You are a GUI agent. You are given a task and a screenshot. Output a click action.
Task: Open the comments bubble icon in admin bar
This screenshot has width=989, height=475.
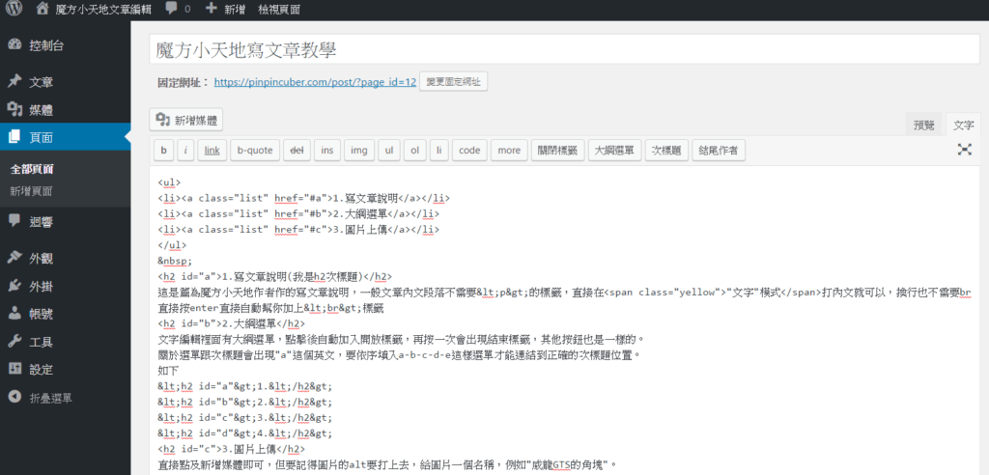[171, 9]
